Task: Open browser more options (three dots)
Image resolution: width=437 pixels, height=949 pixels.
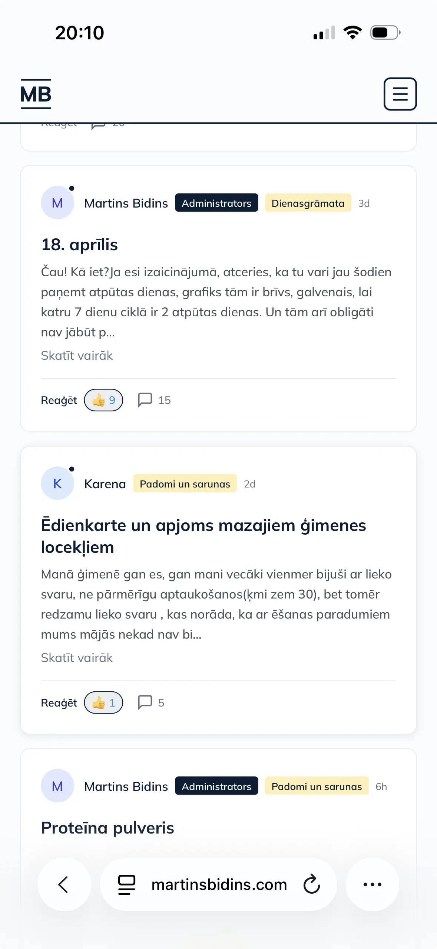Action: (372, 884)
